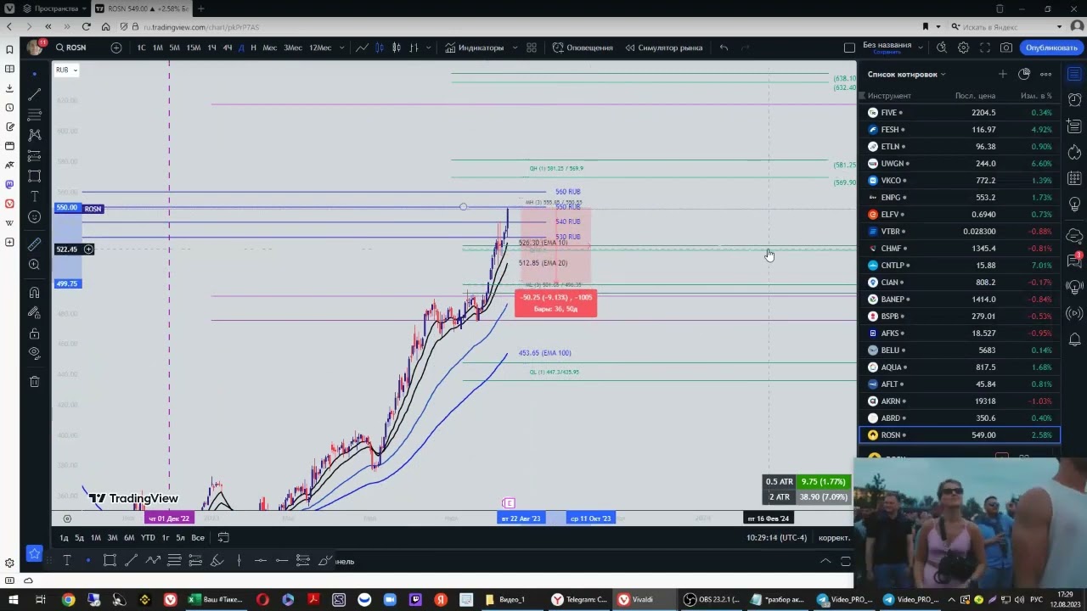Toggle lock all drawings icon
The height and width of the screenshot is (611, 1087).
(34, 334)
